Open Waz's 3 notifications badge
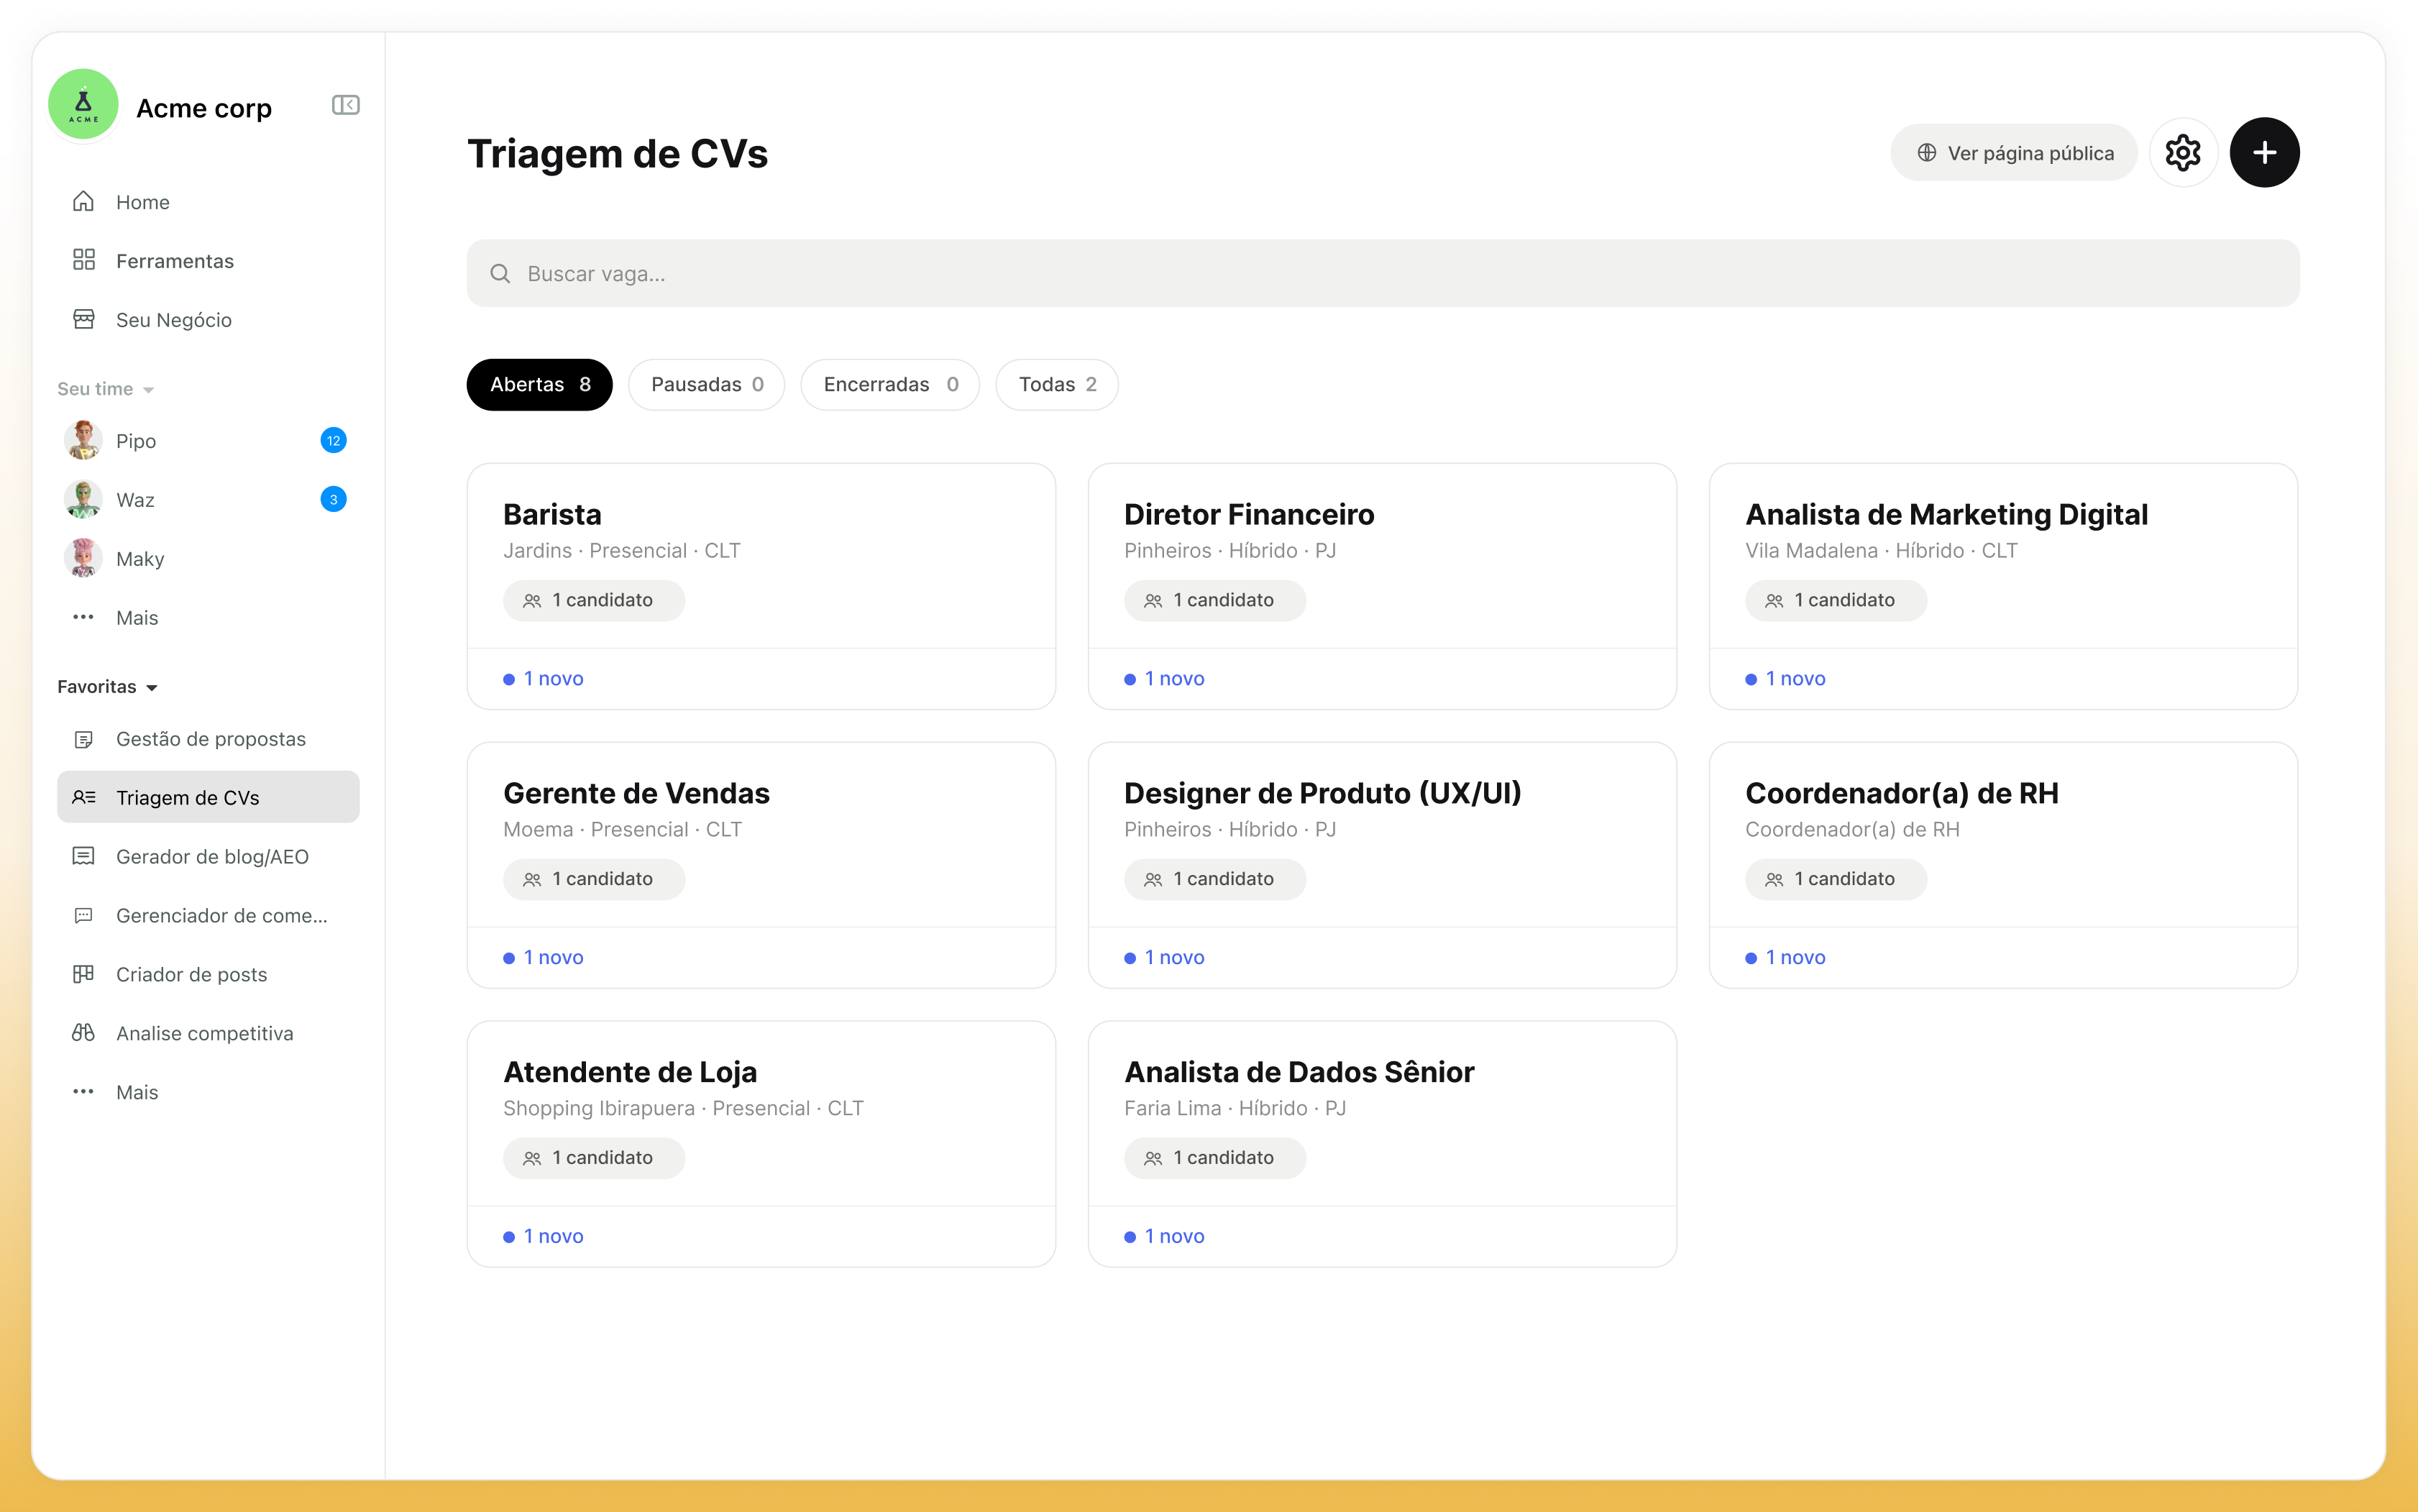 tap(333, 499)
